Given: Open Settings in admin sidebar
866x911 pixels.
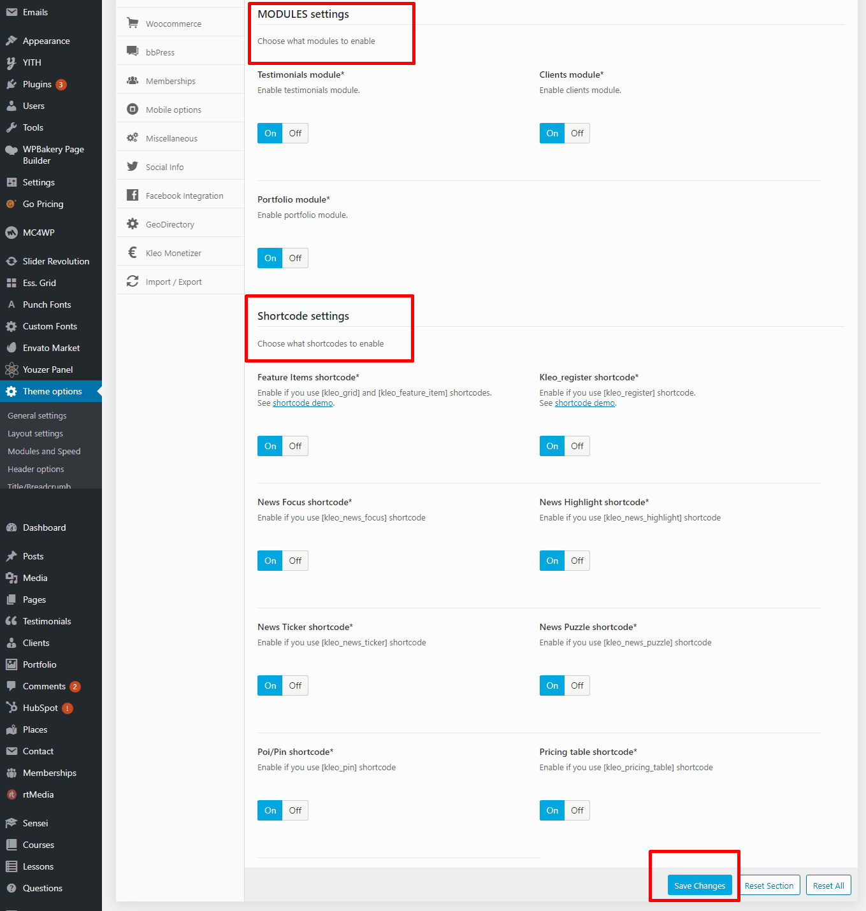Looking at the screenshot, I should [x=51, y=182].
